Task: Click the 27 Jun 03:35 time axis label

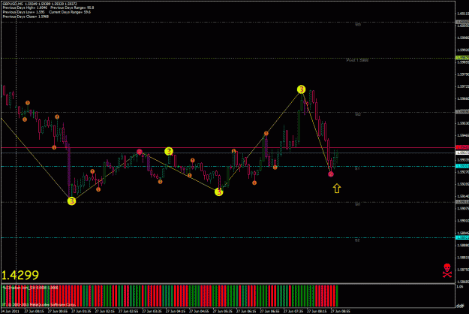Action: tap(152, 311)
